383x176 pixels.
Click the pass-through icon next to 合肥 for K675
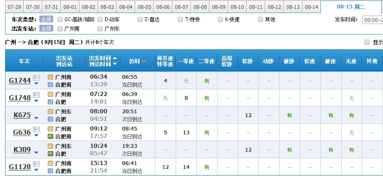point(50,119)
